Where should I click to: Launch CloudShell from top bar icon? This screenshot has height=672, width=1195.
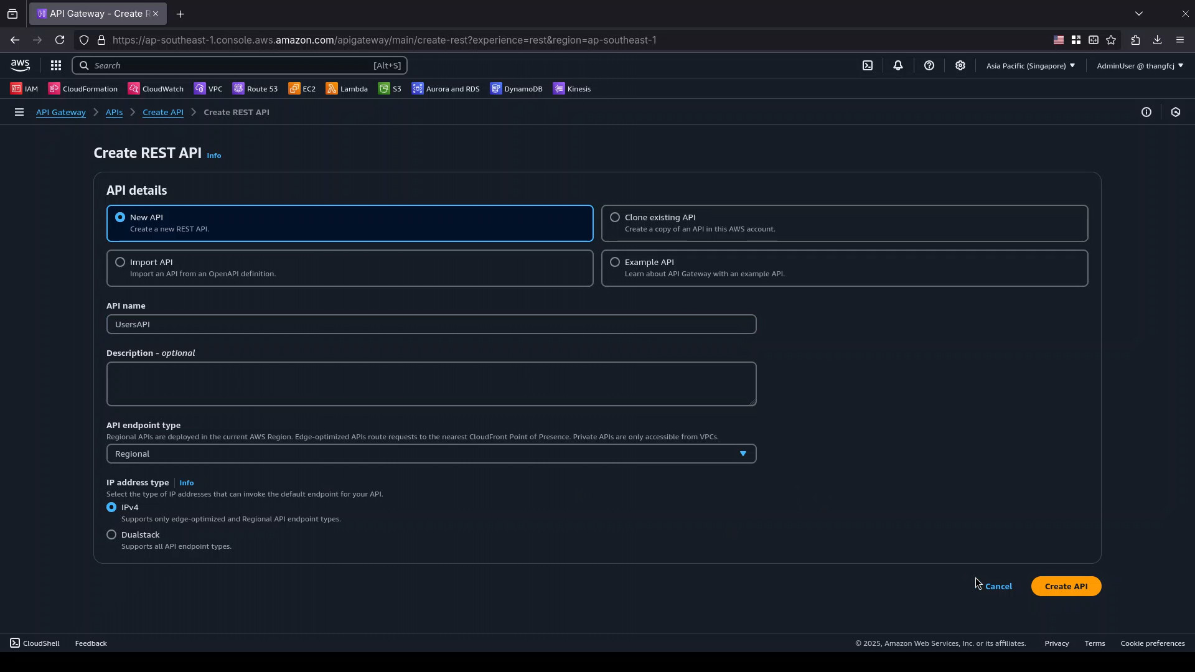pos(868,65)
